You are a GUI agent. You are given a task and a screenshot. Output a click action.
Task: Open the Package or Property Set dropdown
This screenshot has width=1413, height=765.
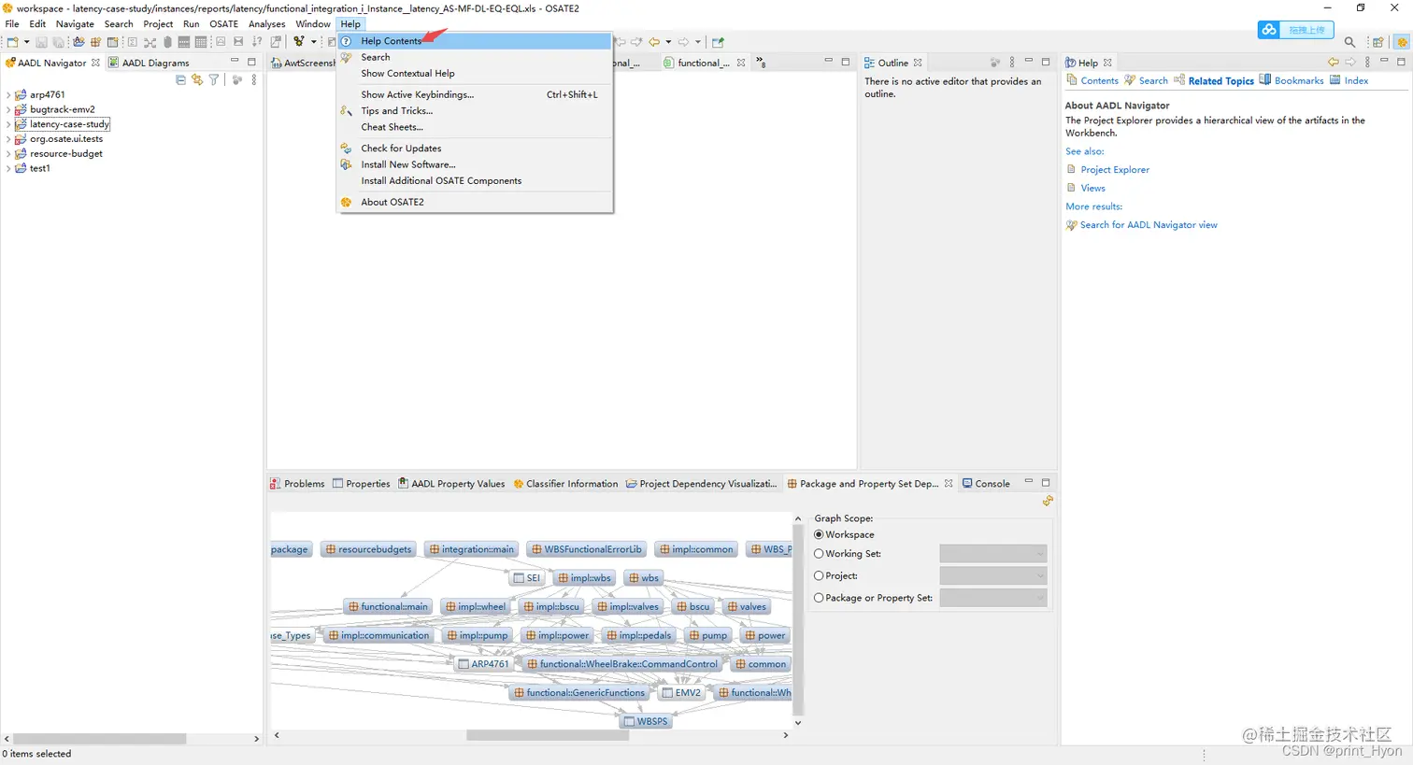(x=992, y=598)
